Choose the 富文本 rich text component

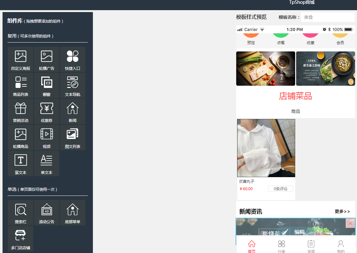click(21, 163)
